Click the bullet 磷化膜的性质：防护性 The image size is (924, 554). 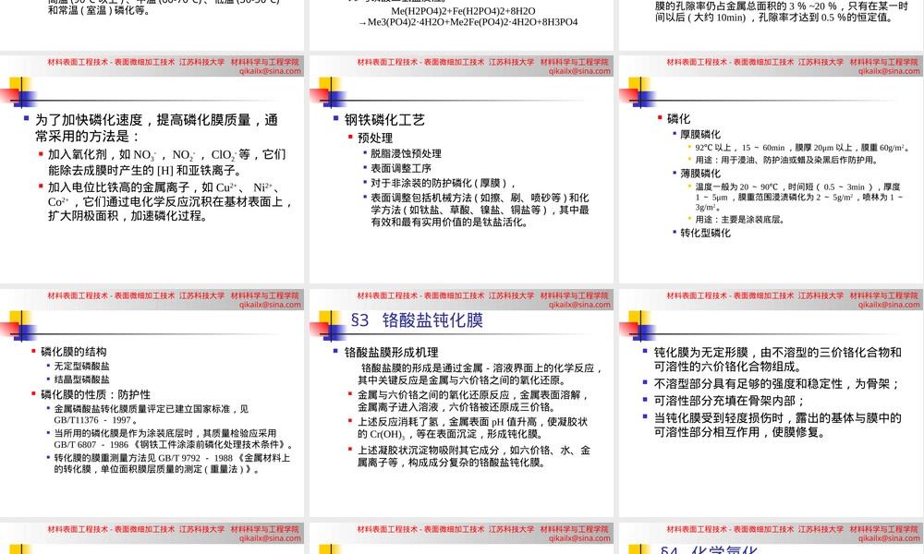click(x=94, y=394)
